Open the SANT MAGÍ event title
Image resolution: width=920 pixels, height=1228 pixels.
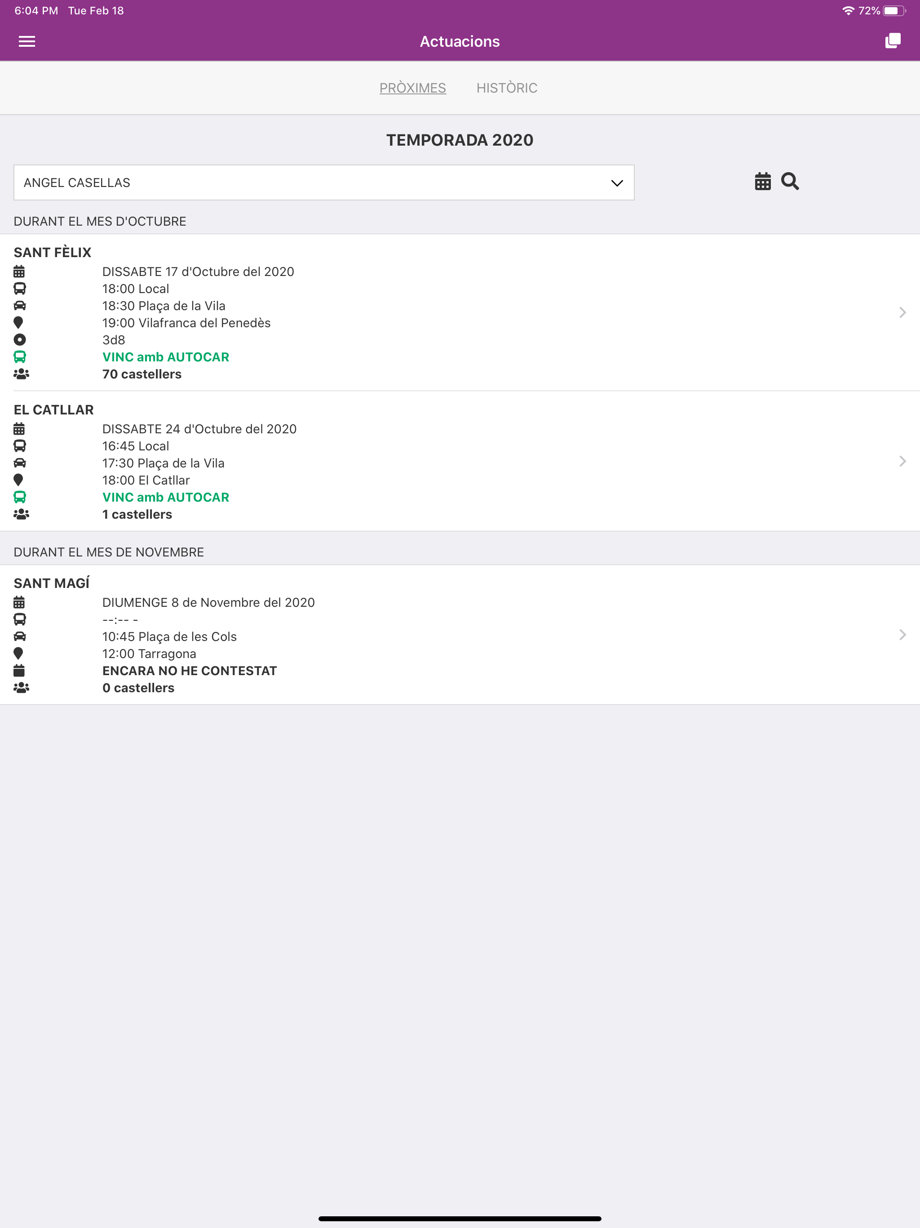[x=52, y=583]
